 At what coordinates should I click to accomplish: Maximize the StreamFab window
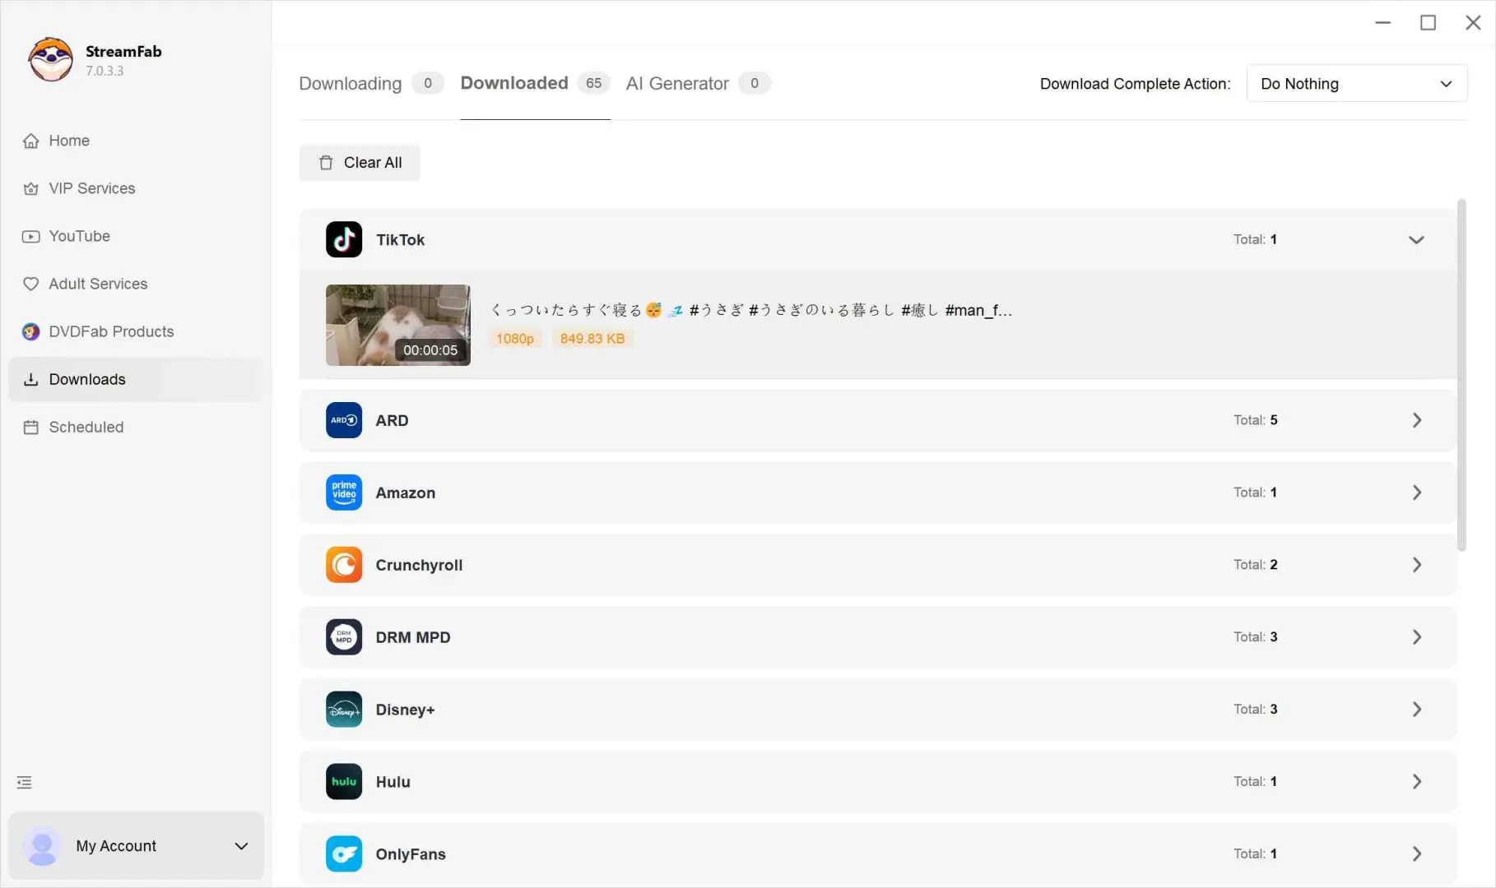coord(1429,22)
